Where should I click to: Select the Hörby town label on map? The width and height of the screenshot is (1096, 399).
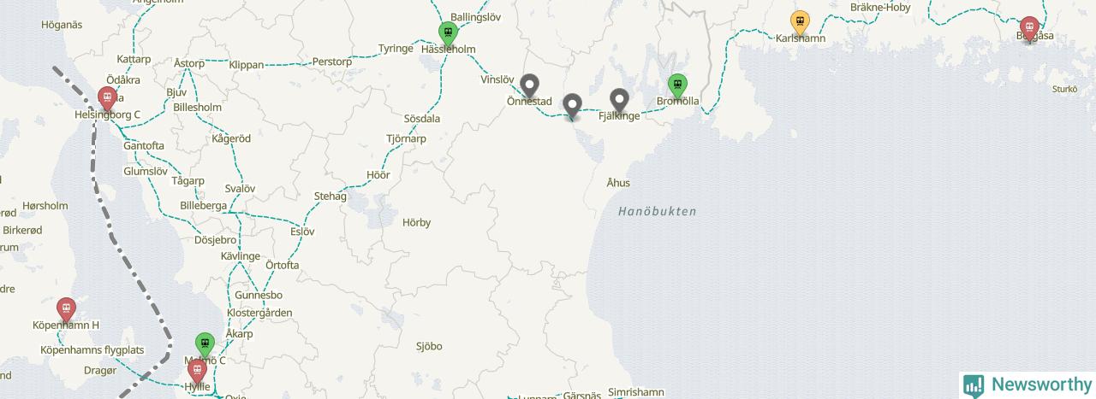coord(416,222)
